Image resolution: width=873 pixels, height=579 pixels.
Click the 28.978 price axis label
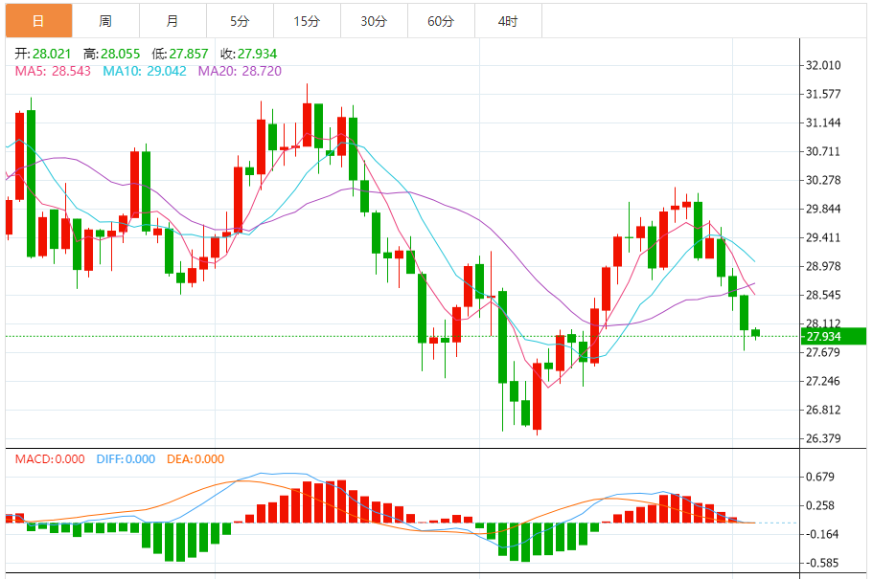[x=823, y=266]
